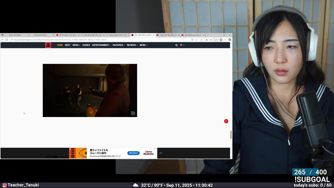This screenshot has height=188, width=334.
Task: Expand the REVIEWS dropdown menu
Action: point(132,45)
